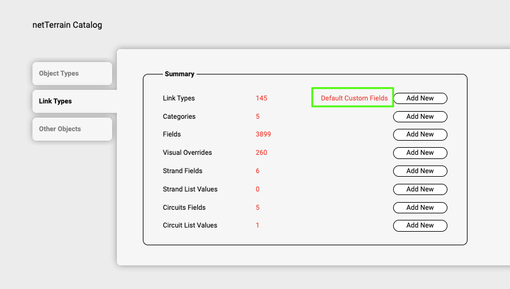510x289 pixels.
Task: Select the Link Types tab
Action: pyautogui.click(x=71, y=101)
